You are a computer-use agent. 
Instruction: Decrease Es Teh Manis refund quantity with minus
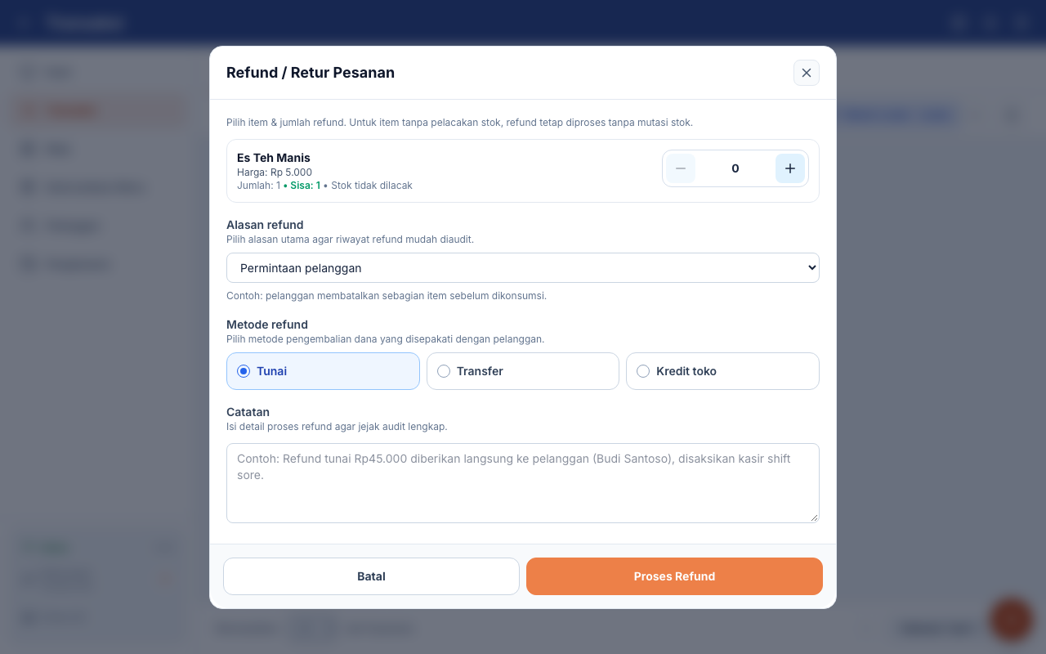[x=681, y=168]
